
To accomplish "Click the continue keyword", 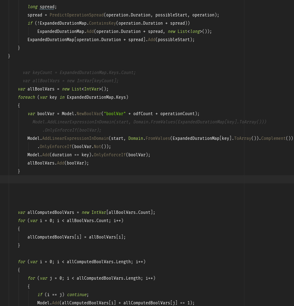I will point(77,294).
